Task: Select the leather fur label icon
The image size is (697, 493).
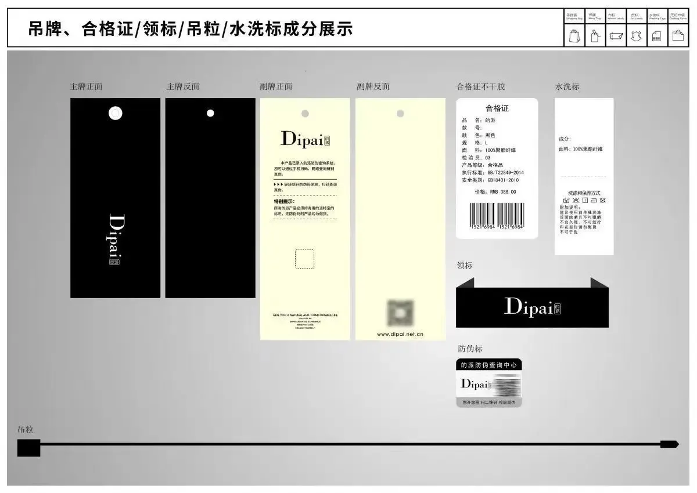Action: [x=637, y=37]
